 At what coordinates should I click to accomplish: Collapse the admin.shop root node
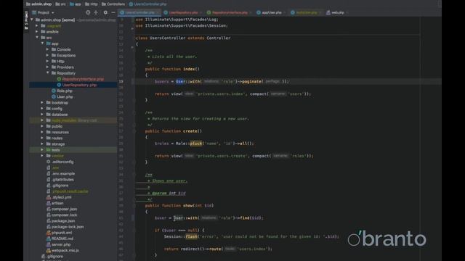tap(32, 20)
